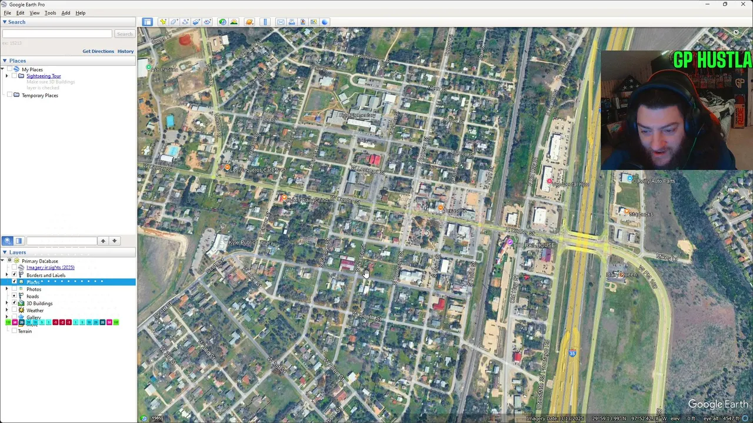The height and width of the screenshot is (423, 753).
Task: Collapse the My Places tree node
Action: [x=3, y=69]
